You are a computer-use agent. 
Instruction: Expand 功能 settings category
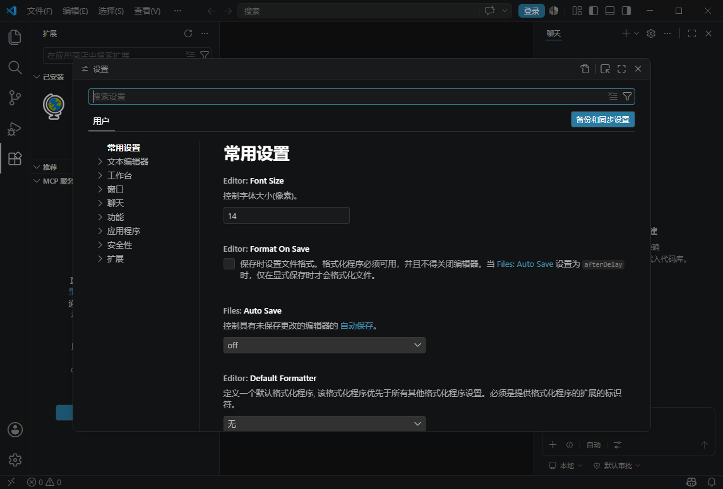100,216
